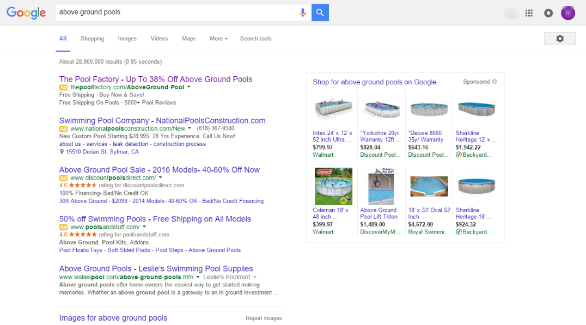This screenshot has width=586, height=325.
Task: Click inside the search query field
Action: coord(163,12)
